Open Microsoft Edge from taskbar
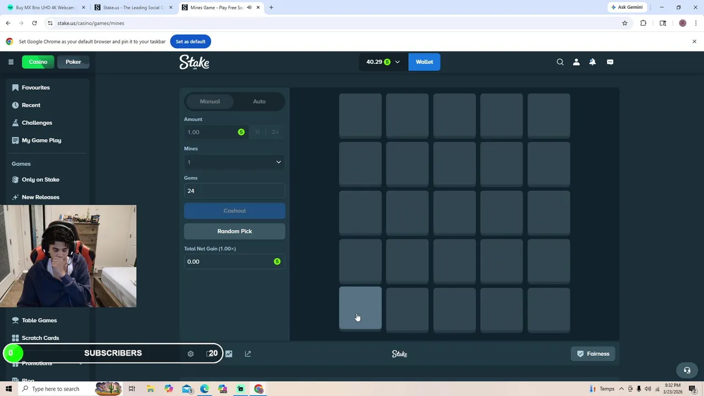The image size is (704, 396). 205,389
